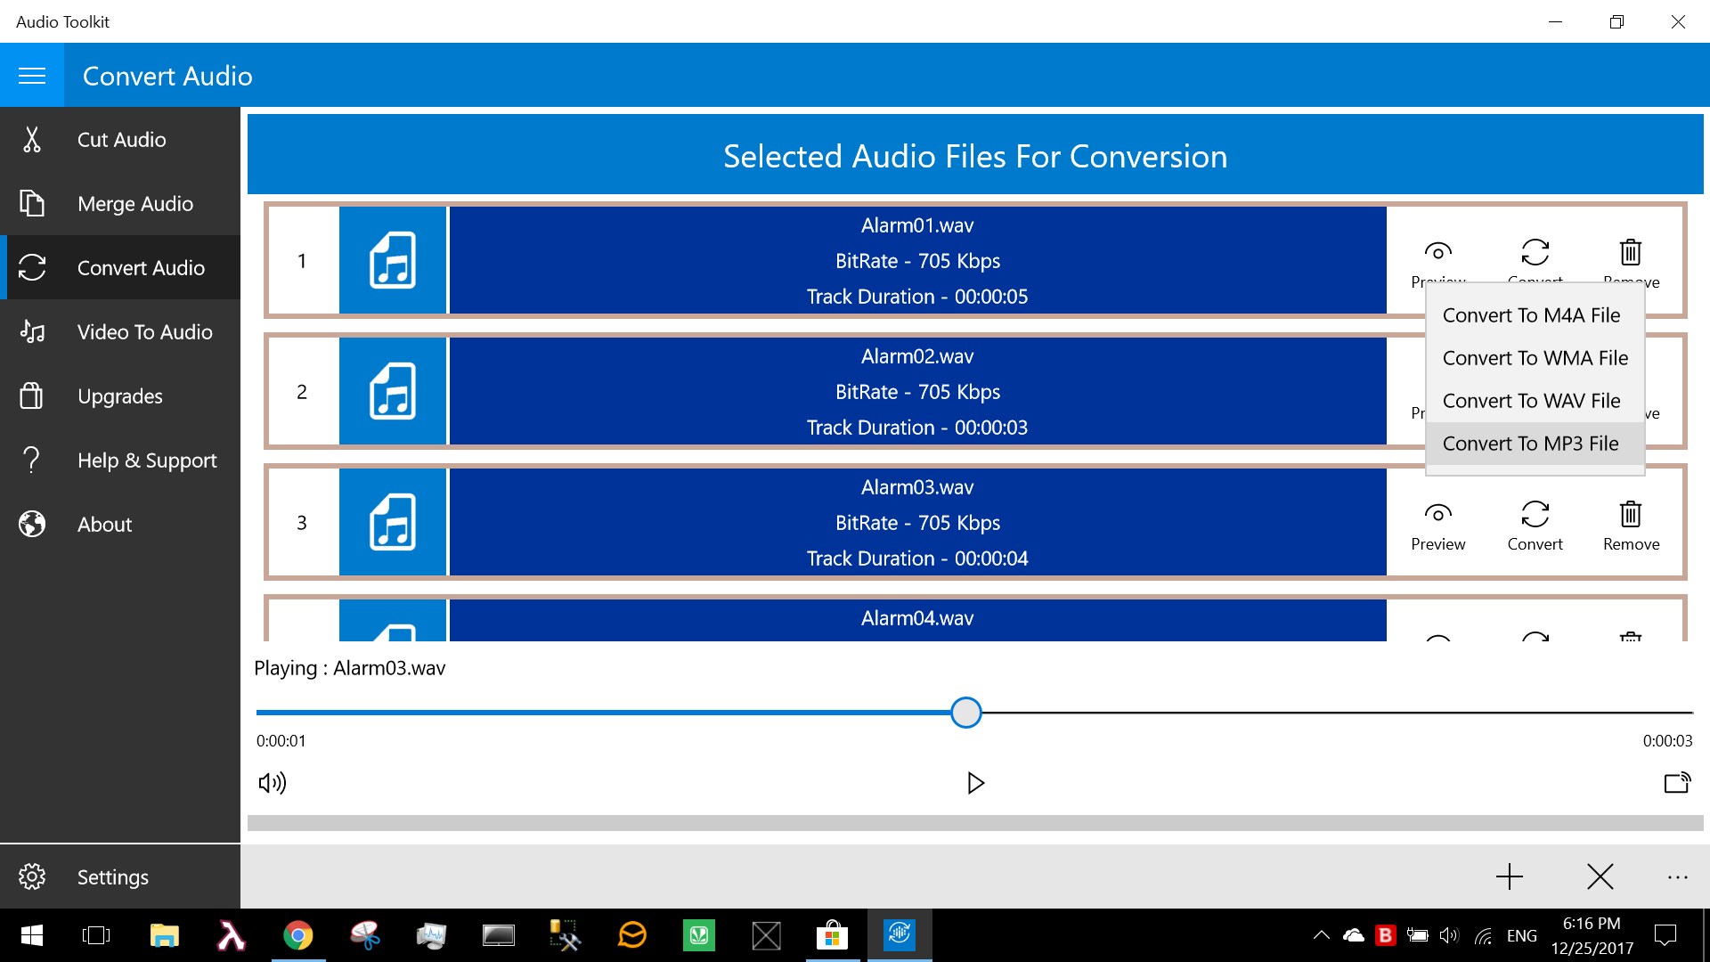Expand the more options ellipsis
The height and width of the screenshot is (962, 1710).
tap(1677, 877)
